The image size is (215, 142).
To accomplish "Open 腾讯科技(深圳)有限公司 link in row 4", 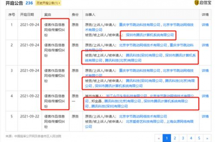I will click(x=109, y=106).
